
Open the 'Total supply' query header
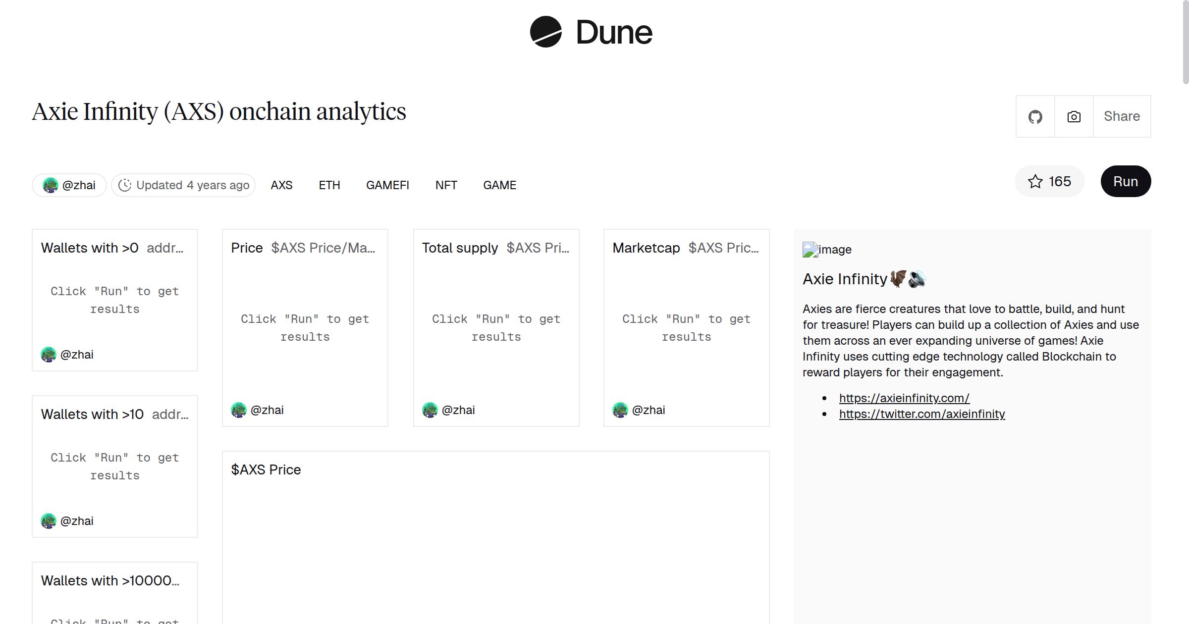pyautogui.click(x=460, y=248)
